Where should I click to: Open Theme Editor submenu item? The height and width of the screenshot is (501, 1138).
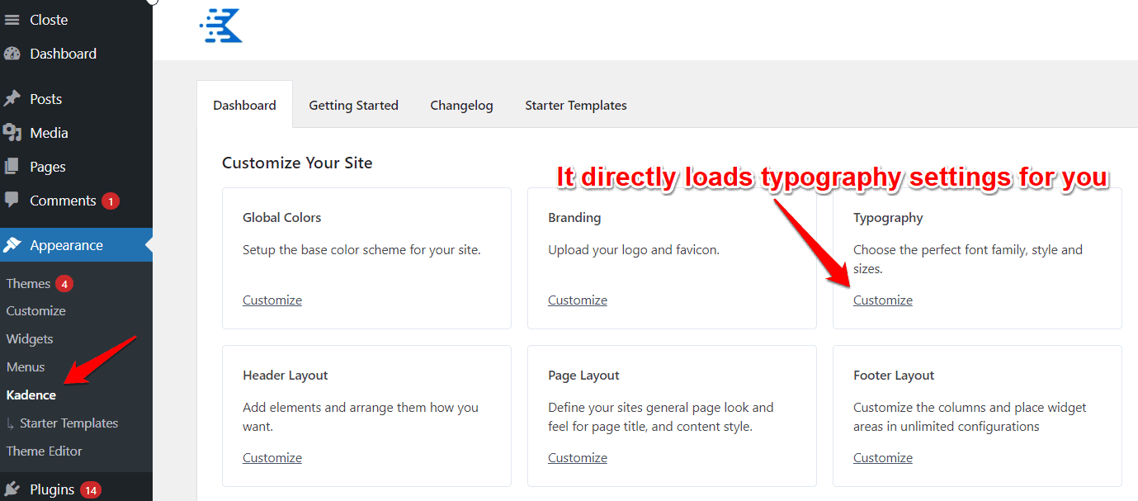[x=45, y=451]
